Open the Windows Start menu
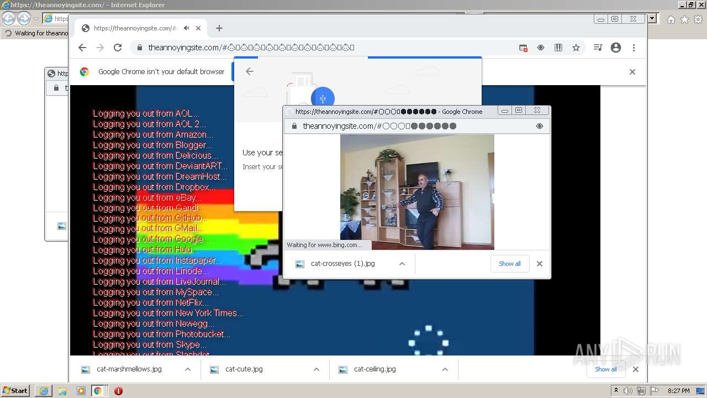This screenshot has height=398, width=707. click(15, 391)
